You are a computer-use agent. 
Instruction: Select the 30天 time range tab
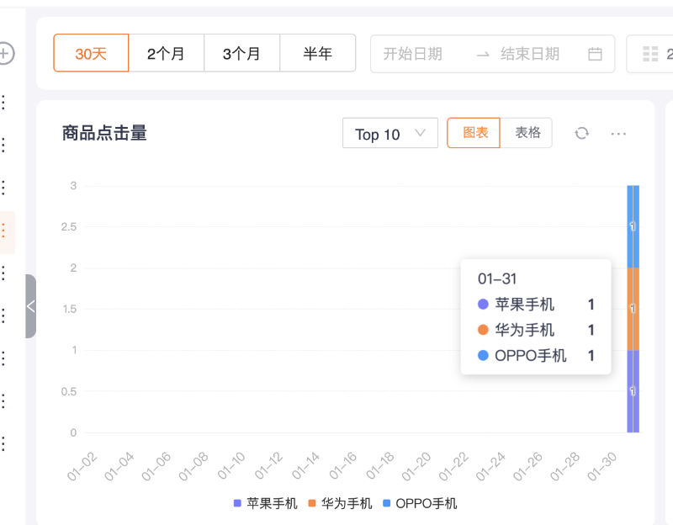click(91, 54)
